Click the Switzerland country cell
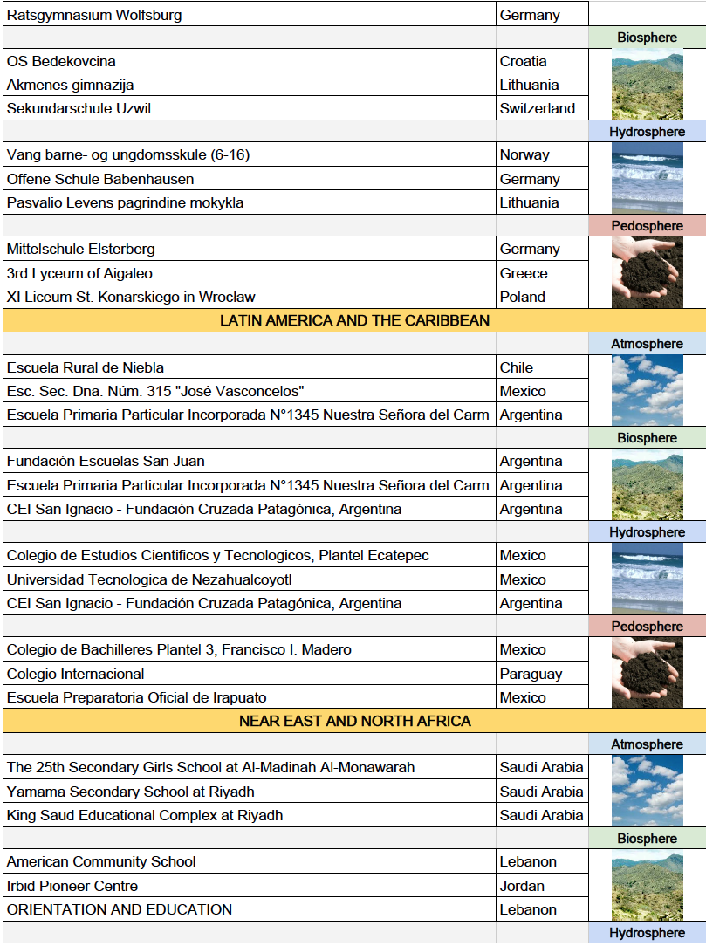This screenshot has width=706, height=946. click(x=542, y=108)
